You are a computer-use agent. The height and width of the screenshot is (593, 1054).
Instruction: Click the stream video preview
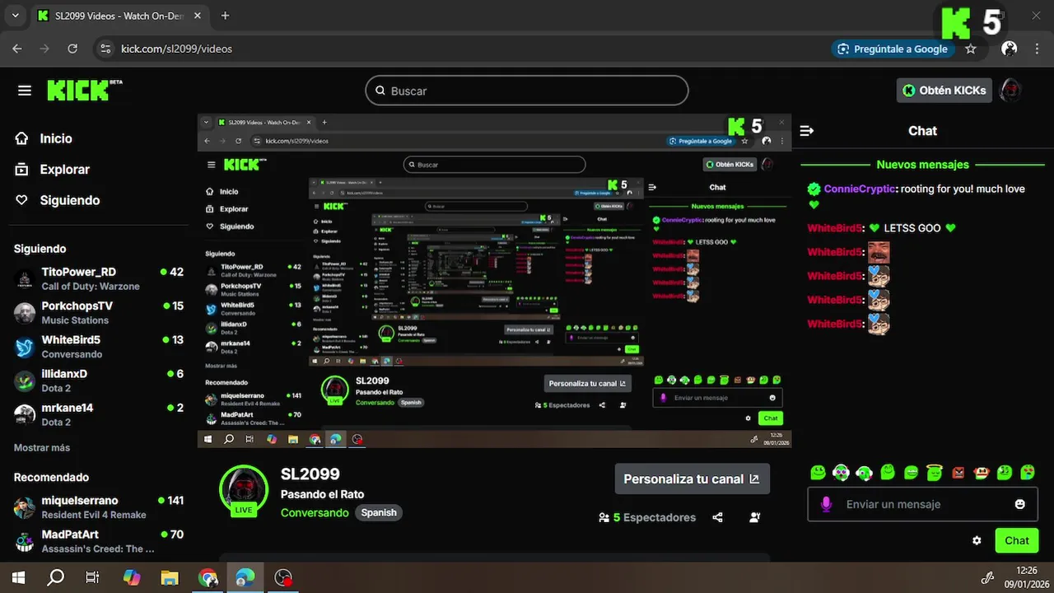pyautogui.click(x=494, y=281)
